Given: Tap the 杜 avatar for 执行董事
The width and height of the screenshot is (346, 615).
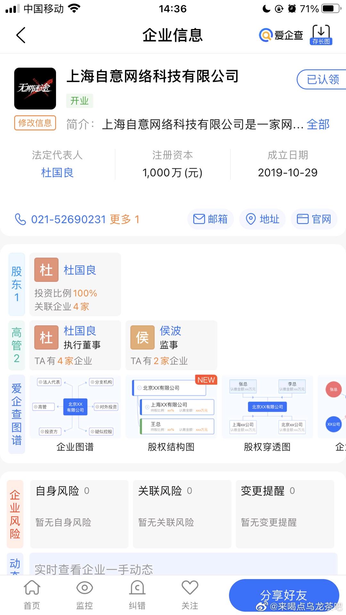Looking at the screenshot, I should click(46, 337).
